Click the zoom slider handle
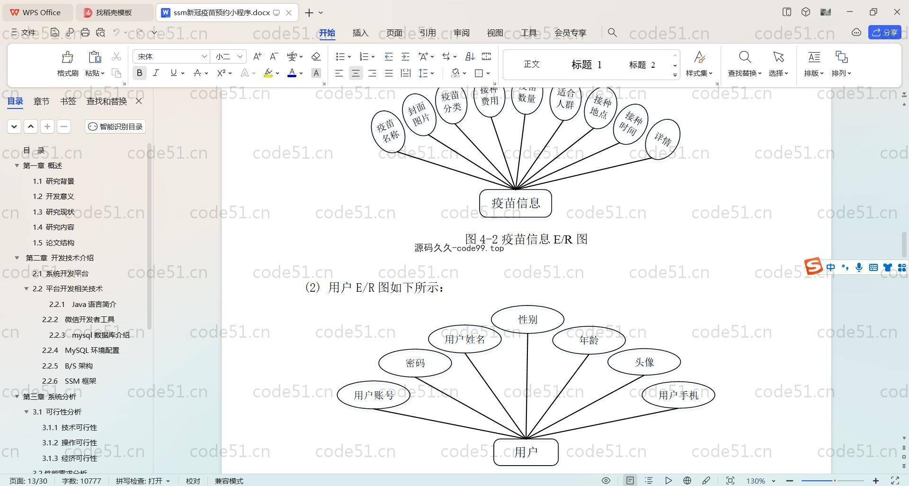Screen dimensions: 909x486 click(x=835, y=481)
